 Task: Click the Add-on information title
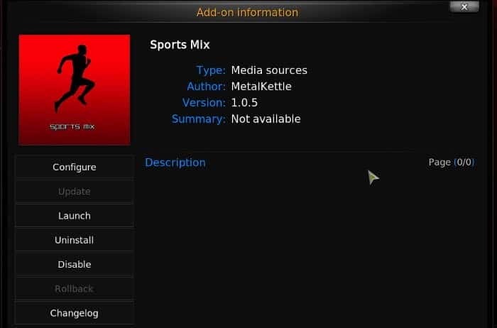(247, 12)
